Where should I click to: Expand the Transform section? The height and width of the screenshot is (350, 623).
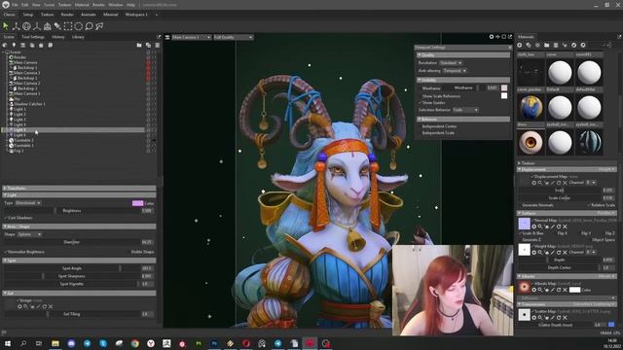[79, 188]
